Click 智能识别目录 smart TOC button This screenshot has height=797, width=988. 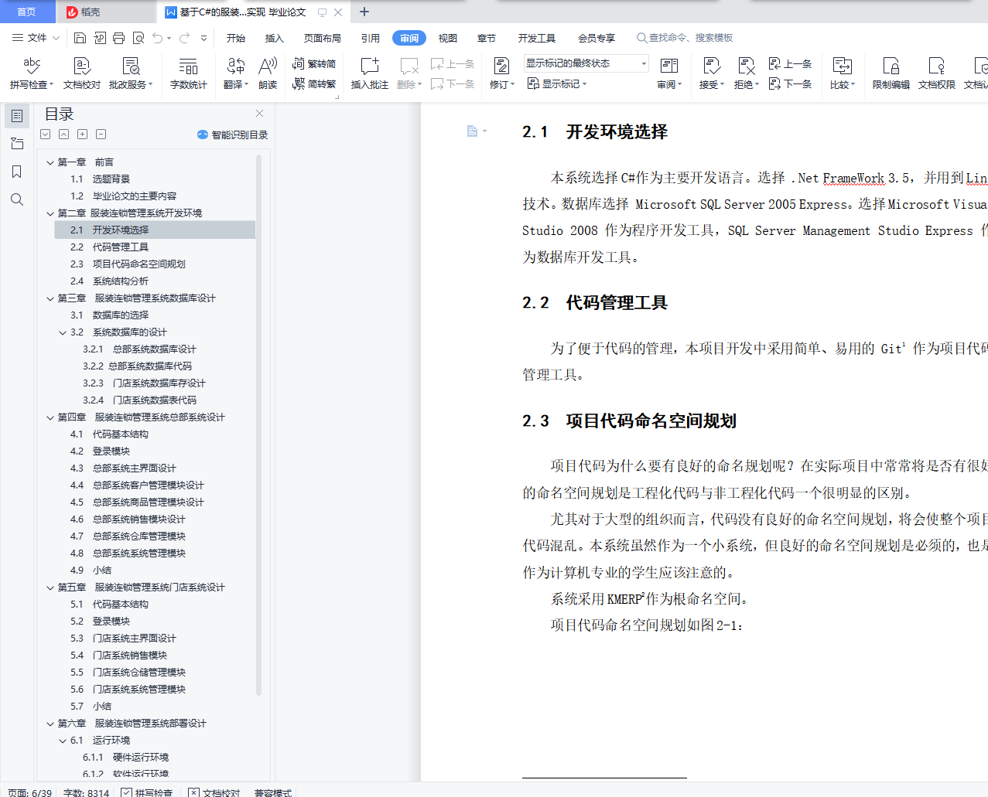pyautogui.click(x=233, y=135)
